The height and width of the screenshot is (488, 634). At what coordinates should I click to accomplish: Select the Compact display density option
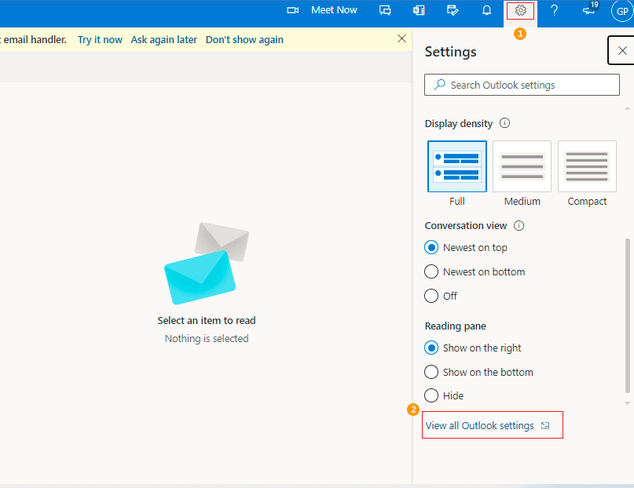point(587,166)
